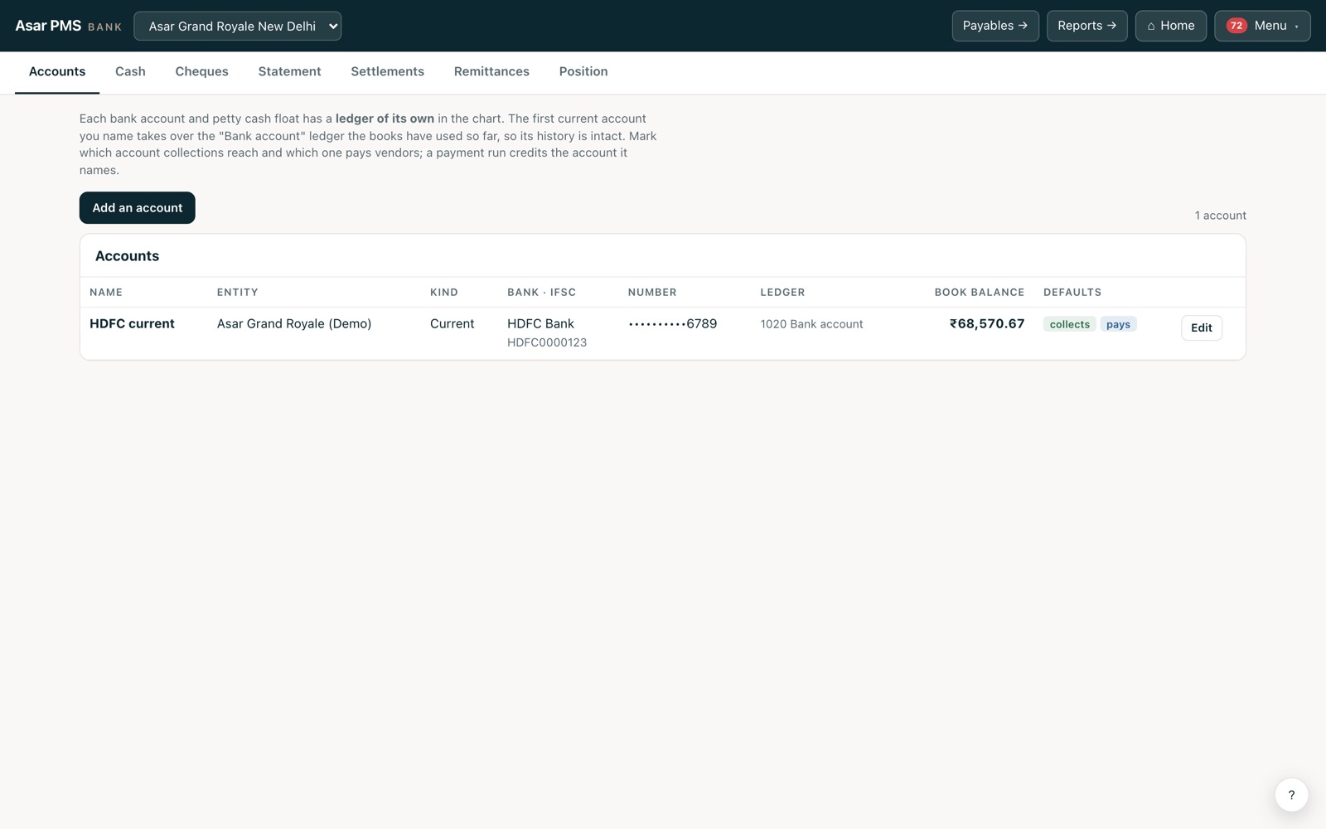Open the property selector dropdown

point(237,26)
